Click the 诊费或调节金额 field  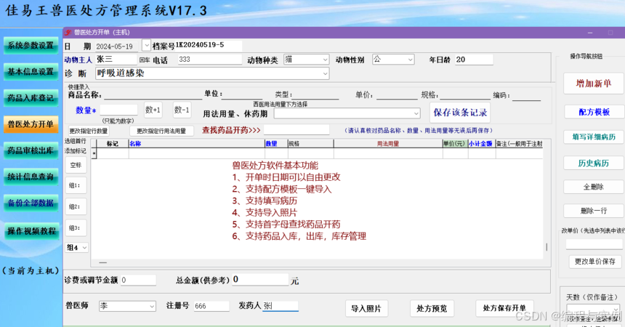pos(138,280)
